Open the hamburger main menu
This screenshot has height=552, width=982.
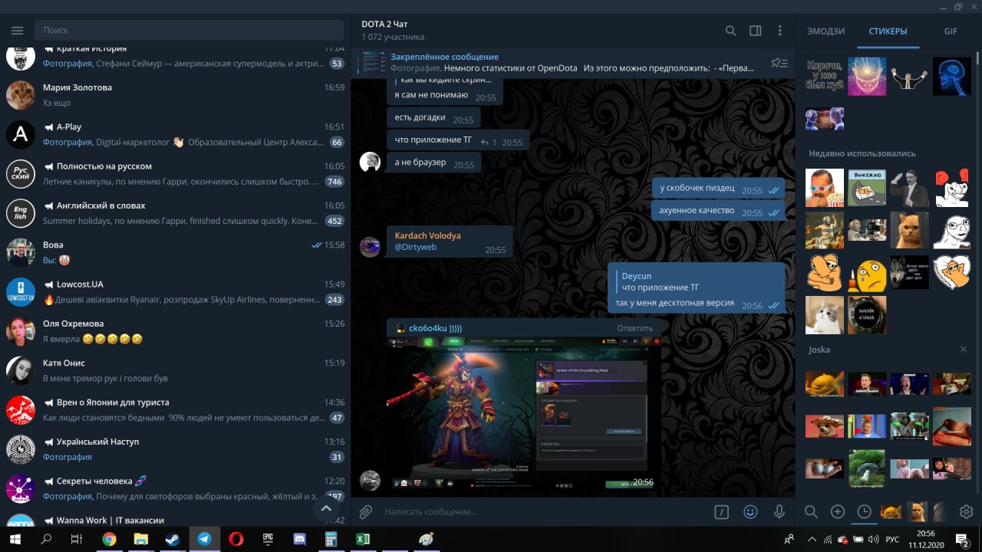pos(17,30)
